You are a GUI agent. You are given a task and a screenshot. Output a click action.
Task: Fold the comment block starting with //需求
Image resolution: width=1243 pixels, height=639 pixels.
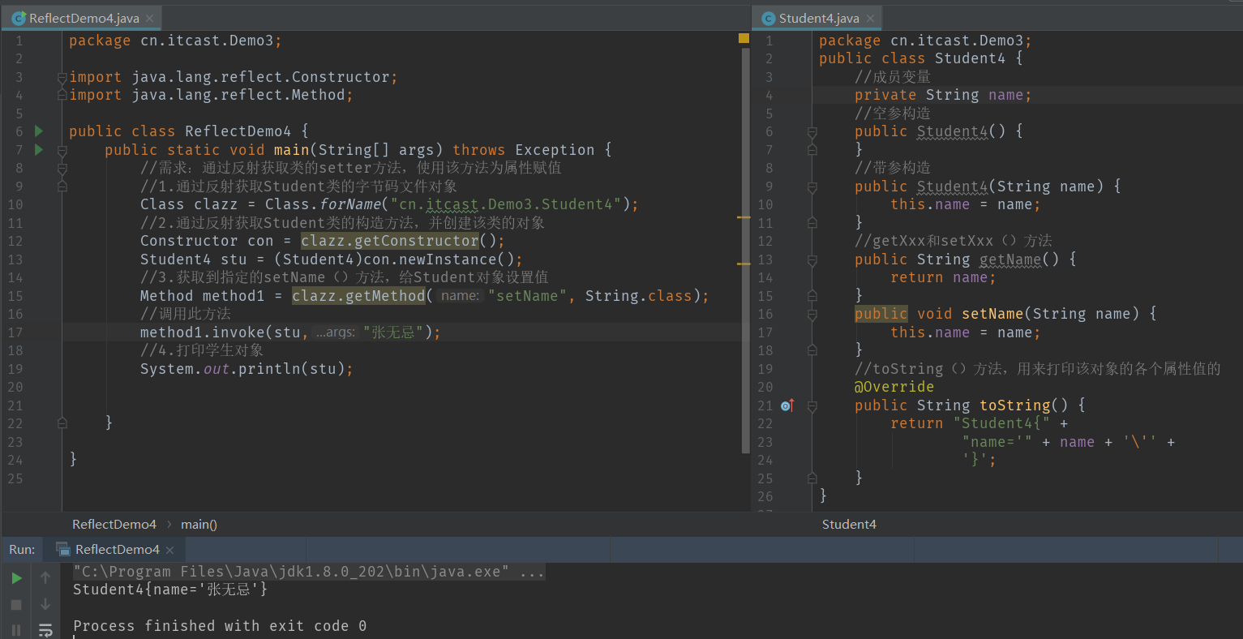pos(62,168)
